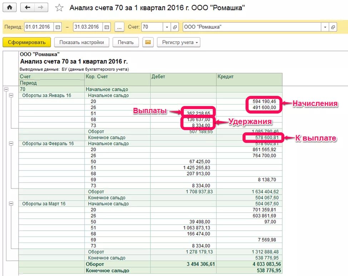Select the Кор. Счет column header
348x276 pixels.
(x=118, y=80)
